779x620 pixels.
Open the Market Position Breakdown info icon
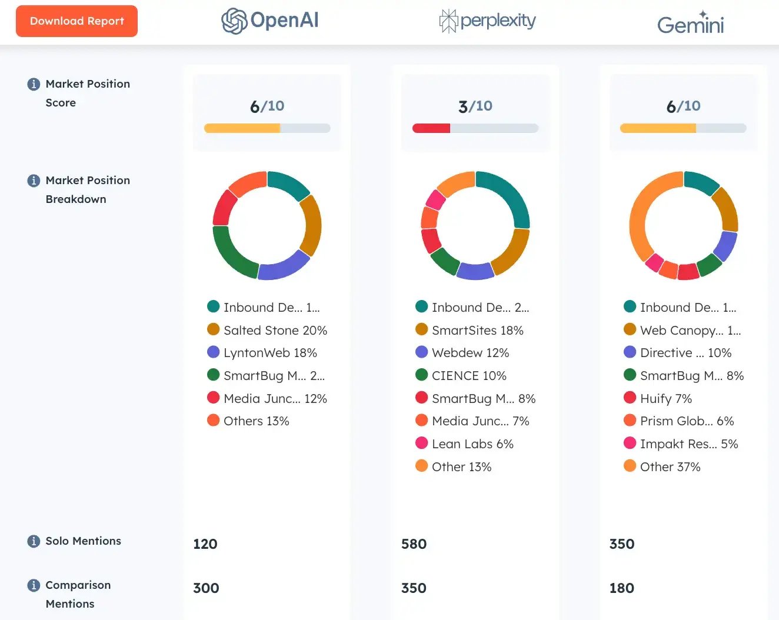click(x=34, y=181)
